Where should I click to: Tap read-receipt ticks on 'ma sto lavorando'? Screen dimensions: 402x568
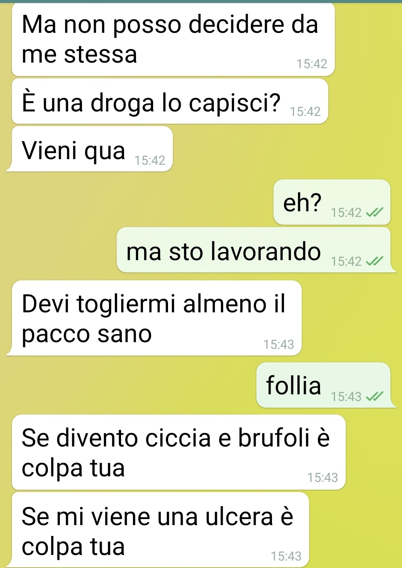[374, 262]
